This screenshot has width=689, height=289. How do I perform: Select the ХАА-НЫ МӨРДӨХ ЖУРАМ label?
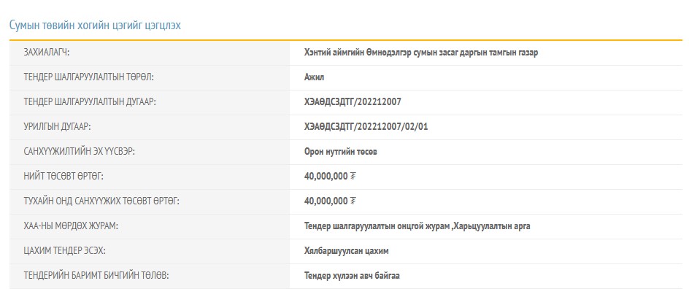71,226
